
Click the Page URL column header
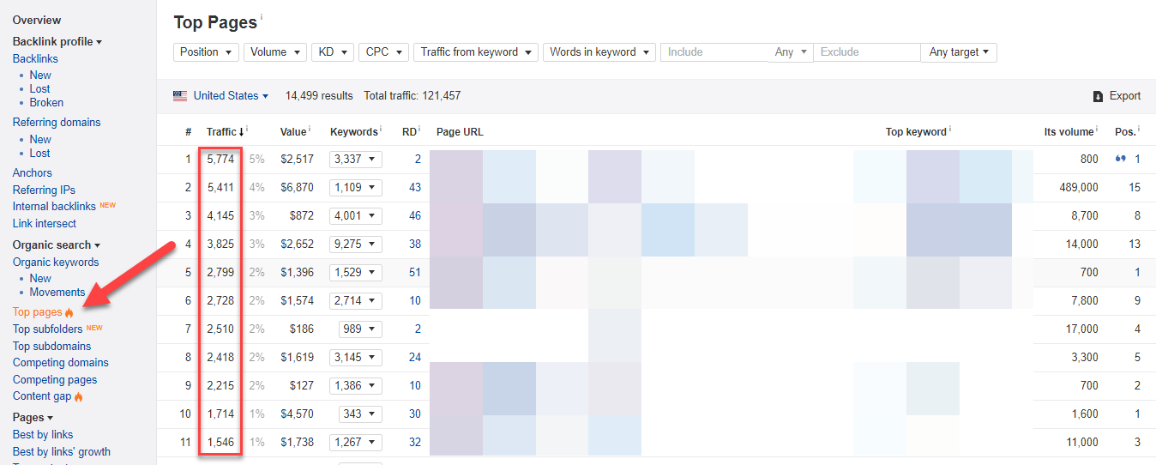coord(460,132)
